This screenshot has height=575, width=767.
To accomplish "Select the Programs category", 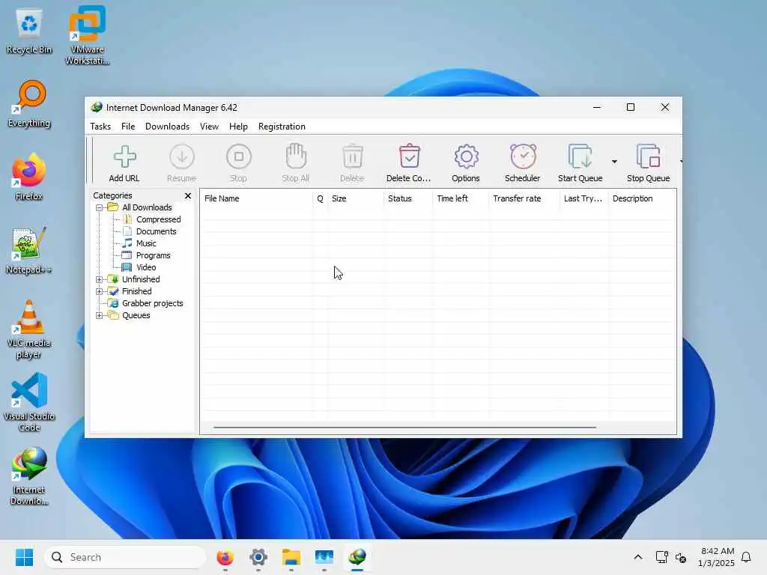I will pyautogui.click(x=153, y=255).
